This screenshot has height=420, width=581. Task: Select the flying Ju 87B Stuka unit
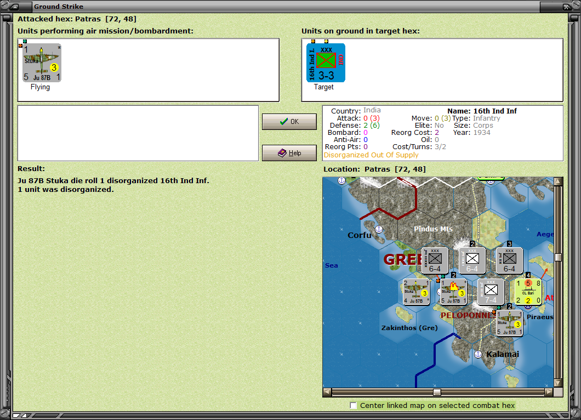click(x=42, y=63)
